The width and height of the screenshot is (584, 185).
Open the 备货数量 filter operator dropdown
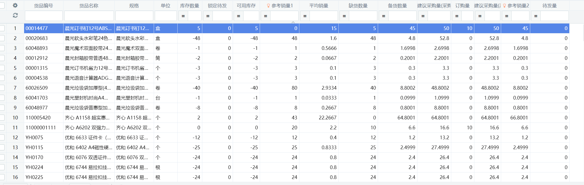(384, 16)
